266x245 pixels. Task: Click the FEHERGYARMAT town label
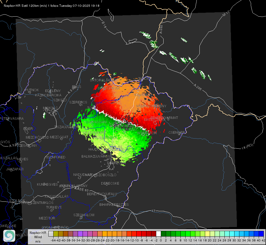tap(164, 118)
